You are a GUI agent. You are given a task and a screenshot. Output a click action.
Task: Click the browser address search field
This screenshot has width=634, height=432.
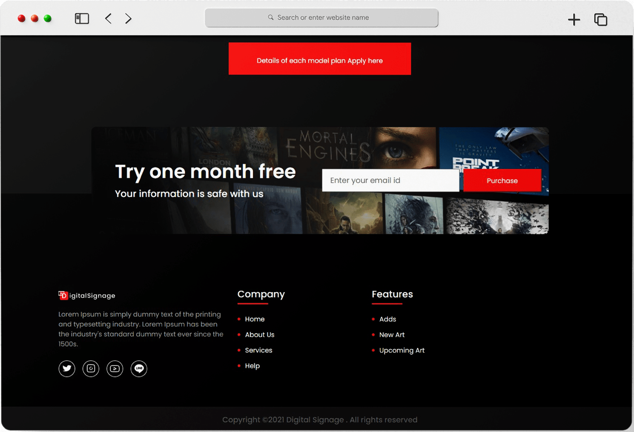(x=321, y=17)
